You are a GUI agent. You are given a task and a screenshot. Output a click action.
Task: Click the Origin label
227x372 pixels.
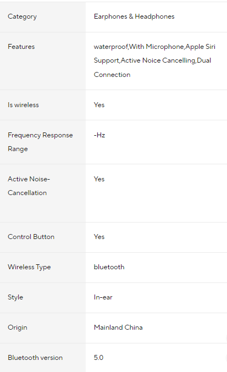point(18,327)
